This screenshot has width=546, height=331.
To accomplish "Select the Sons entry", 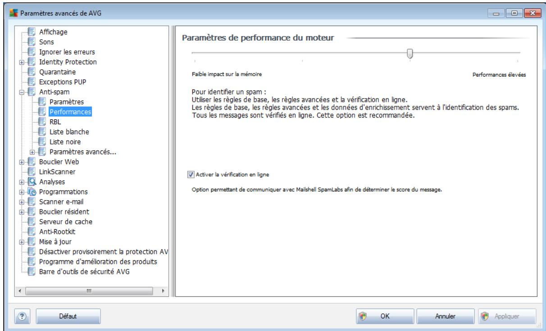I will (x=46, y=42).
